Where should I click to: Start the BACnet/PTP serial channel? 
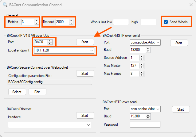tap(181, 109)
